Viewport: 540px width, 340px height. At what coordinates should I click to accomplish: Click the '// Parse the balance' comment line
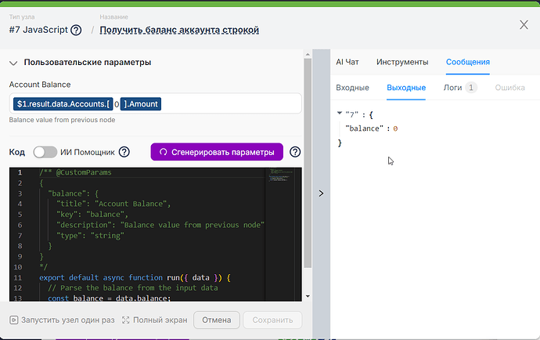(x=132, y=288)
